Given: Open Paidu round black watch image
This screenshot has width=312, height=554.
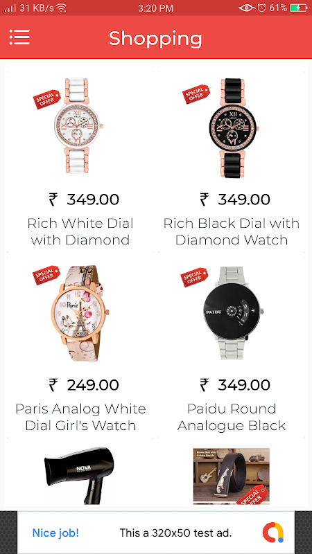Looking at the screenshot, I should (x=233, y=313).
